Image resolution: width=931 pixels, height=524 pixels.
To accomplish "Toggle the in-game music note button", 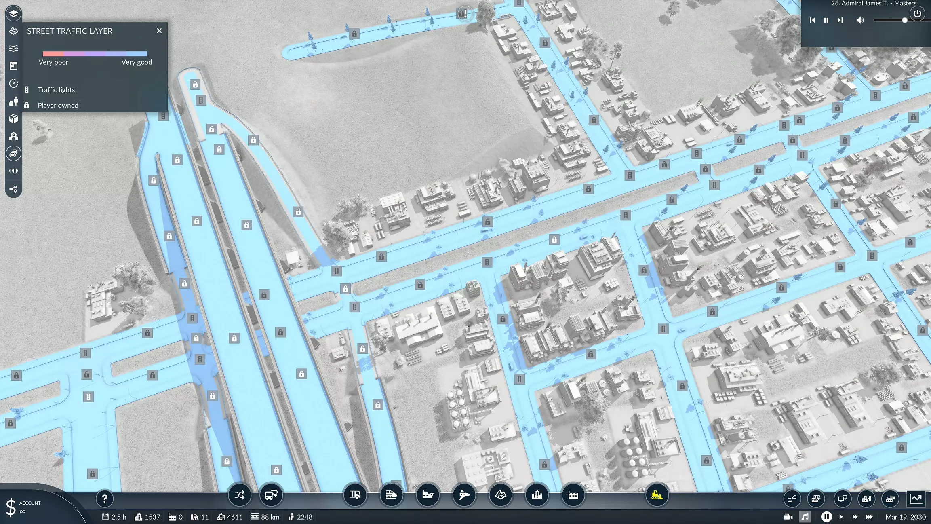I will (x=805, y=517).
